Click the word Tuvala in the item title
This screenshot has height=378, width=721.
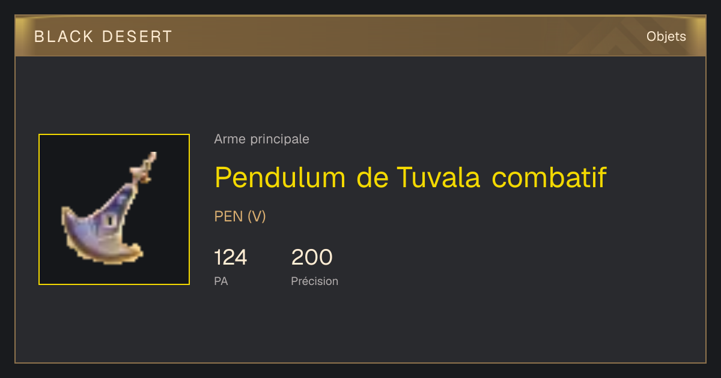pyautogui.click(x=438, y=178)
